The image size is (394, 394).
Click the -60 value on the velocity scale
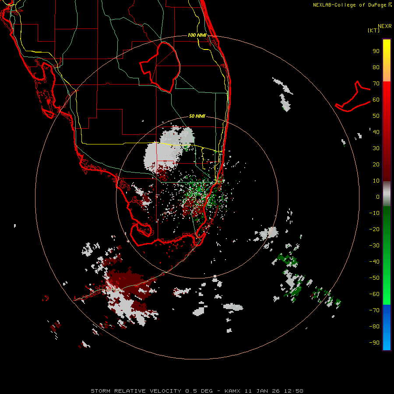tap(374, 294)
